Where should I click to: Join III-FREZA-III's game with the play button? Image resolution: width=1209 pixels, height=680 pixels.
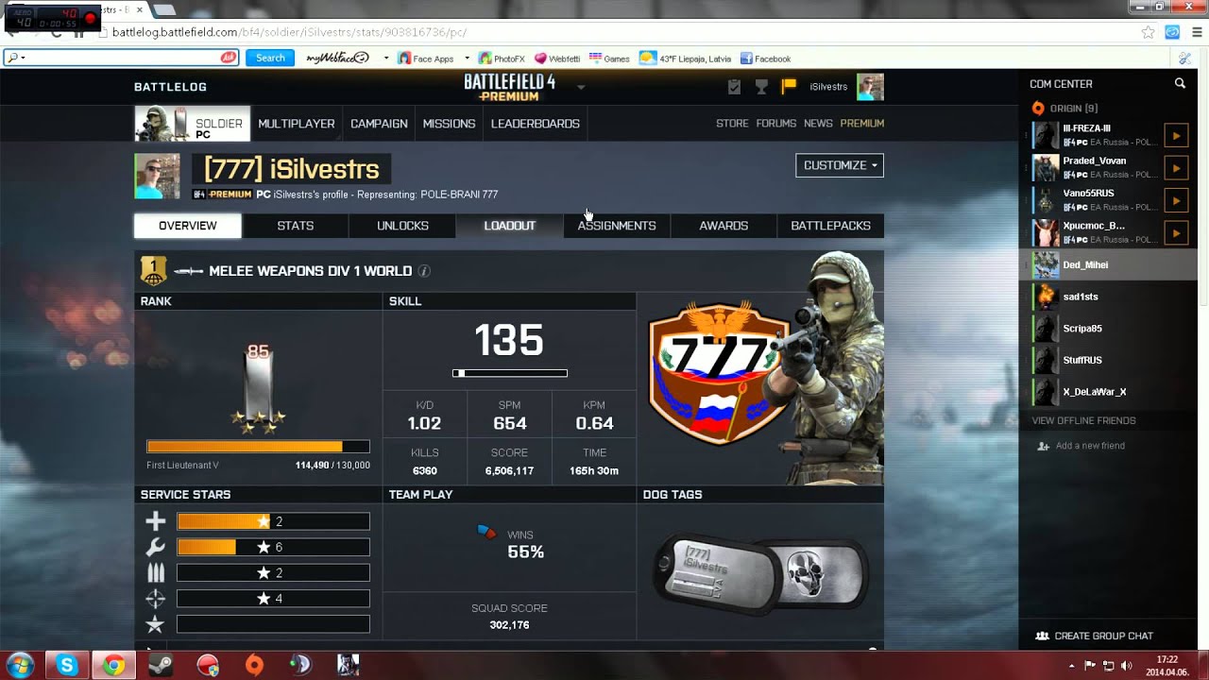(1176, 136)
